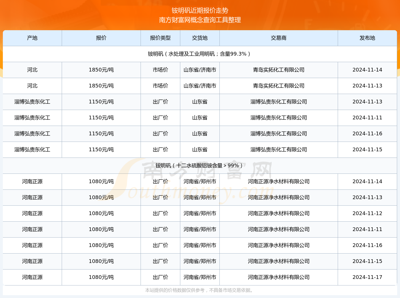
Task: Click 1850元/吨 in the 河北 2024-11-14 row
Action: click(x=101, y=70)
